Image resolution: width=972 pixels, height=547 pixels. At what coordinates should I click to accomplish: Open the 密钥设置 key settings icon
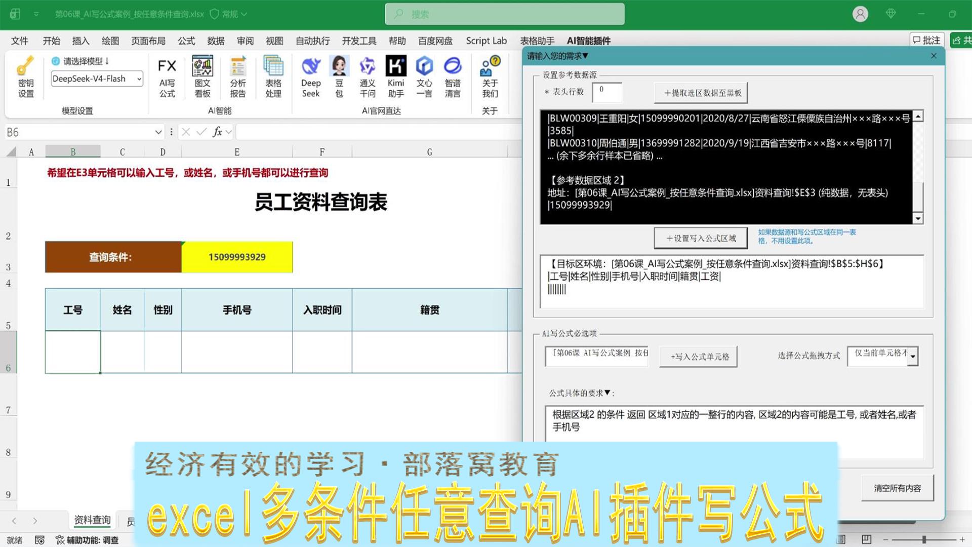pos(26,77)
